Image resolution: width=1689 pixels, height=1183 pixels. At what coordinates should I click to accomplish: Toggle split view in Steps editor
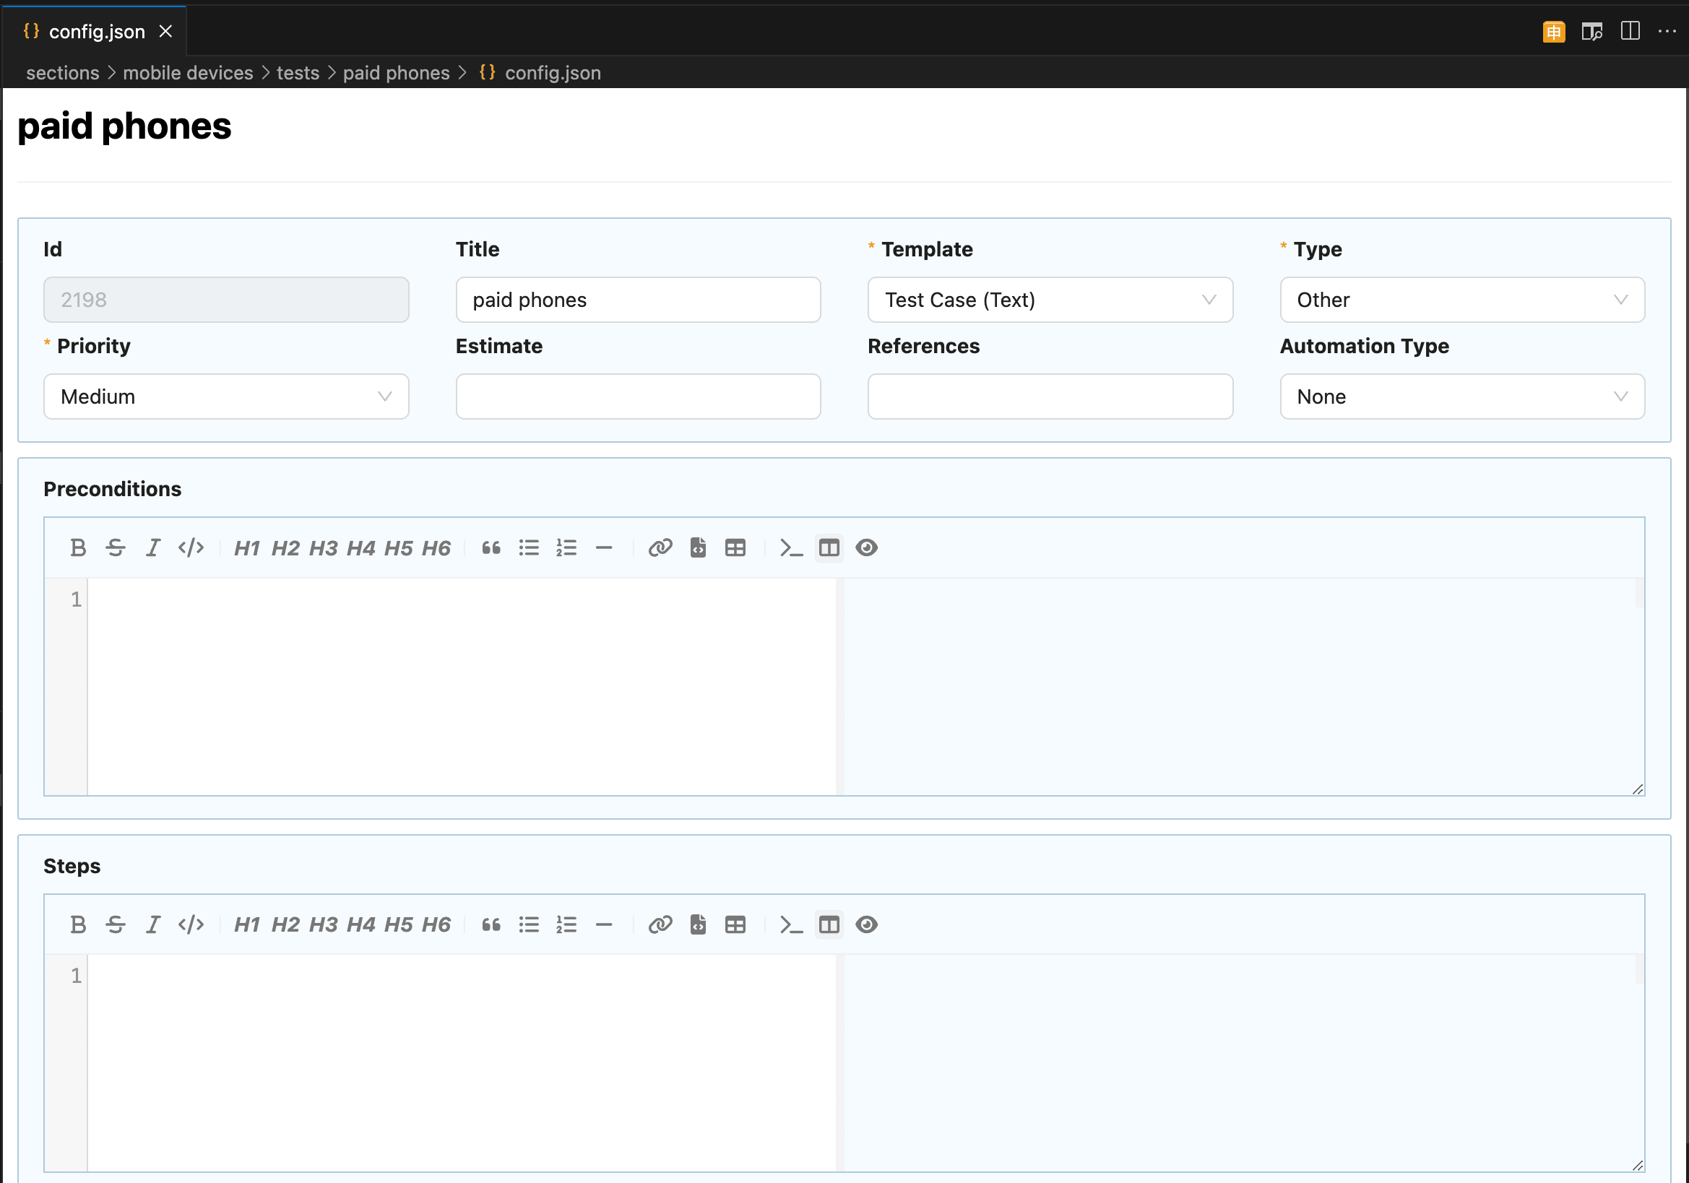(829, 924)
